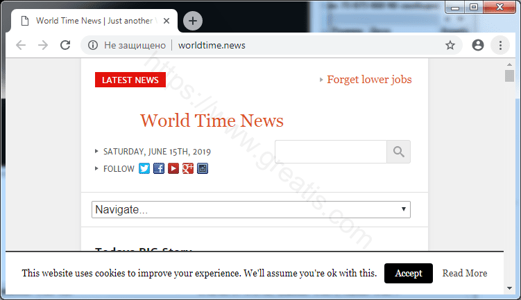Click the Twitter follow icon

tap(144, 168)
